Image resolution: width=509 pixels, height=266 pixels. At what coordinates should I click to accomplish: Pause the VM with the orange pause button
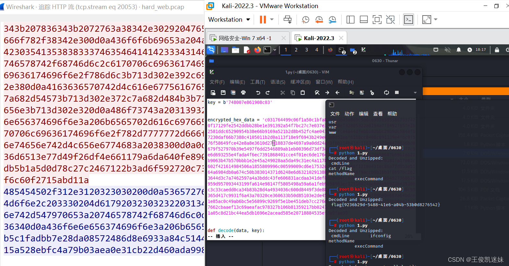(x=263, y=20)
